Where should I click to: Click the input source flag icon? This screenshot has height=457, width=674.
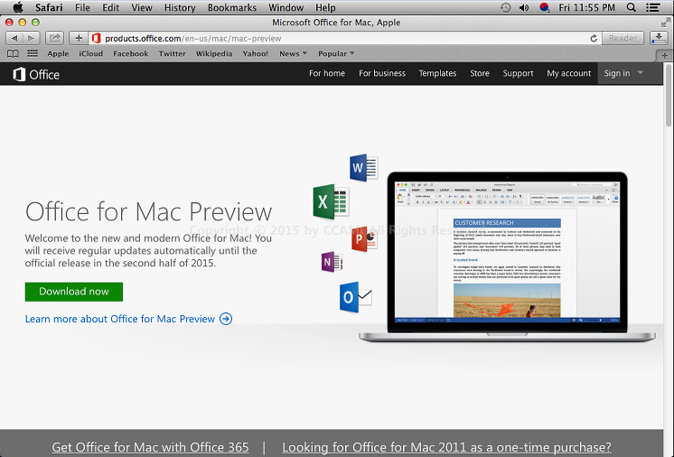544,7
